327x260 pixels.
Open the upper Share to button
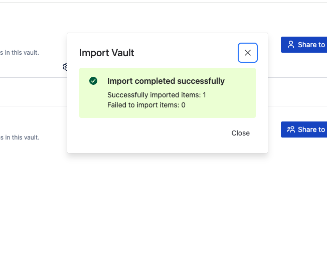pyautogui.click(x=304, y=45)
